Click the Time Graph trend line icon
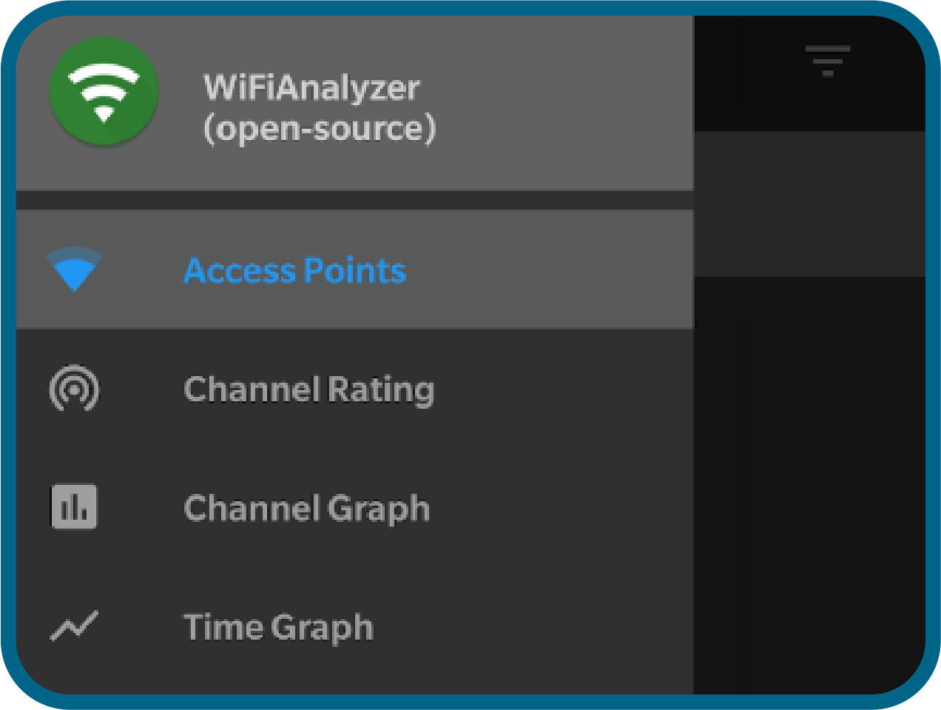941x710 pixels. [x=74, y=626]
